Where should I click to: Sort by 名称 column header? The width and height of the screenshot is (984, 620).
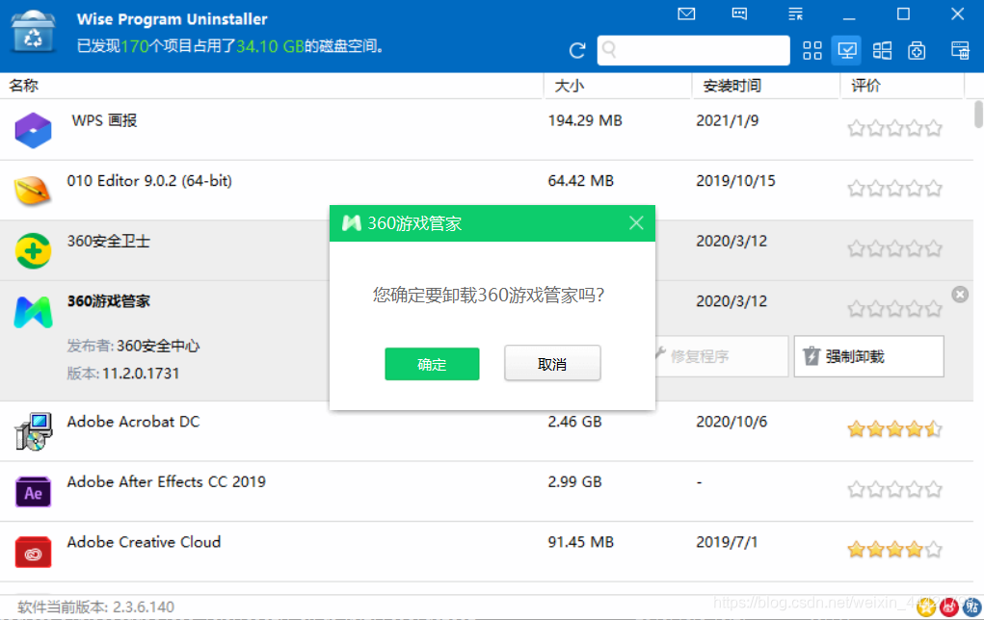pyautogui.click(x=24, y=86)
